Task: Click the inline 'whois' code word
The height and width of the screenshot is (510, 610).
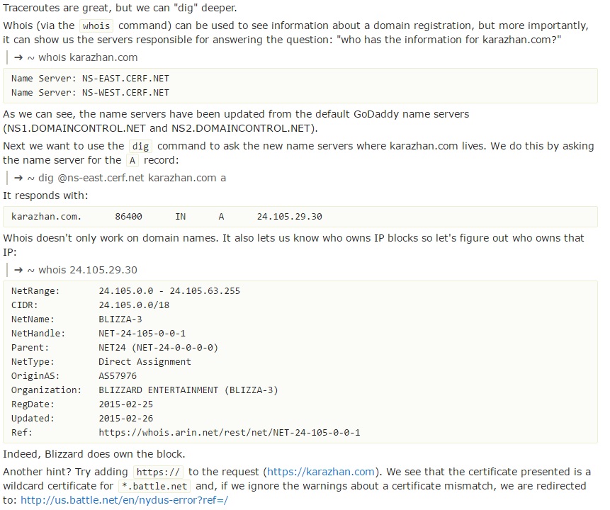Action: tap(96, 25)
